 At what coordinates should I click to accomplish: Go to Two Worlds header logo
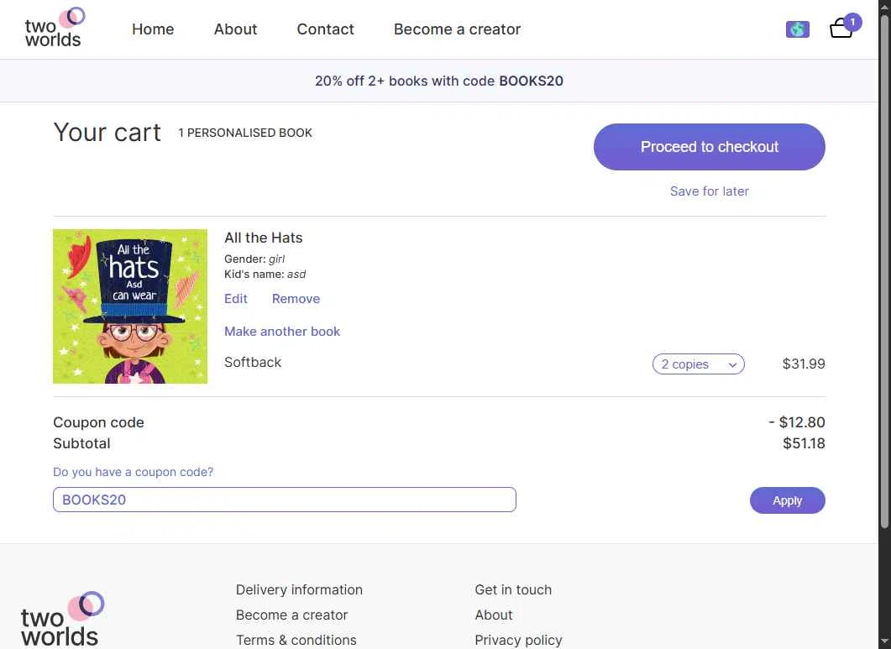[x=55, y=27]
